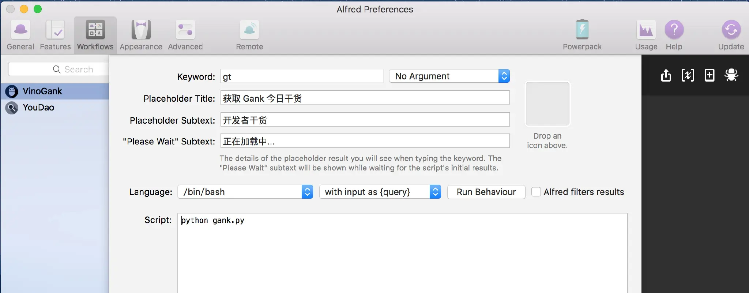Click the Keyword field containing gt
Screen dimensions: 749x293
point(302,76)
